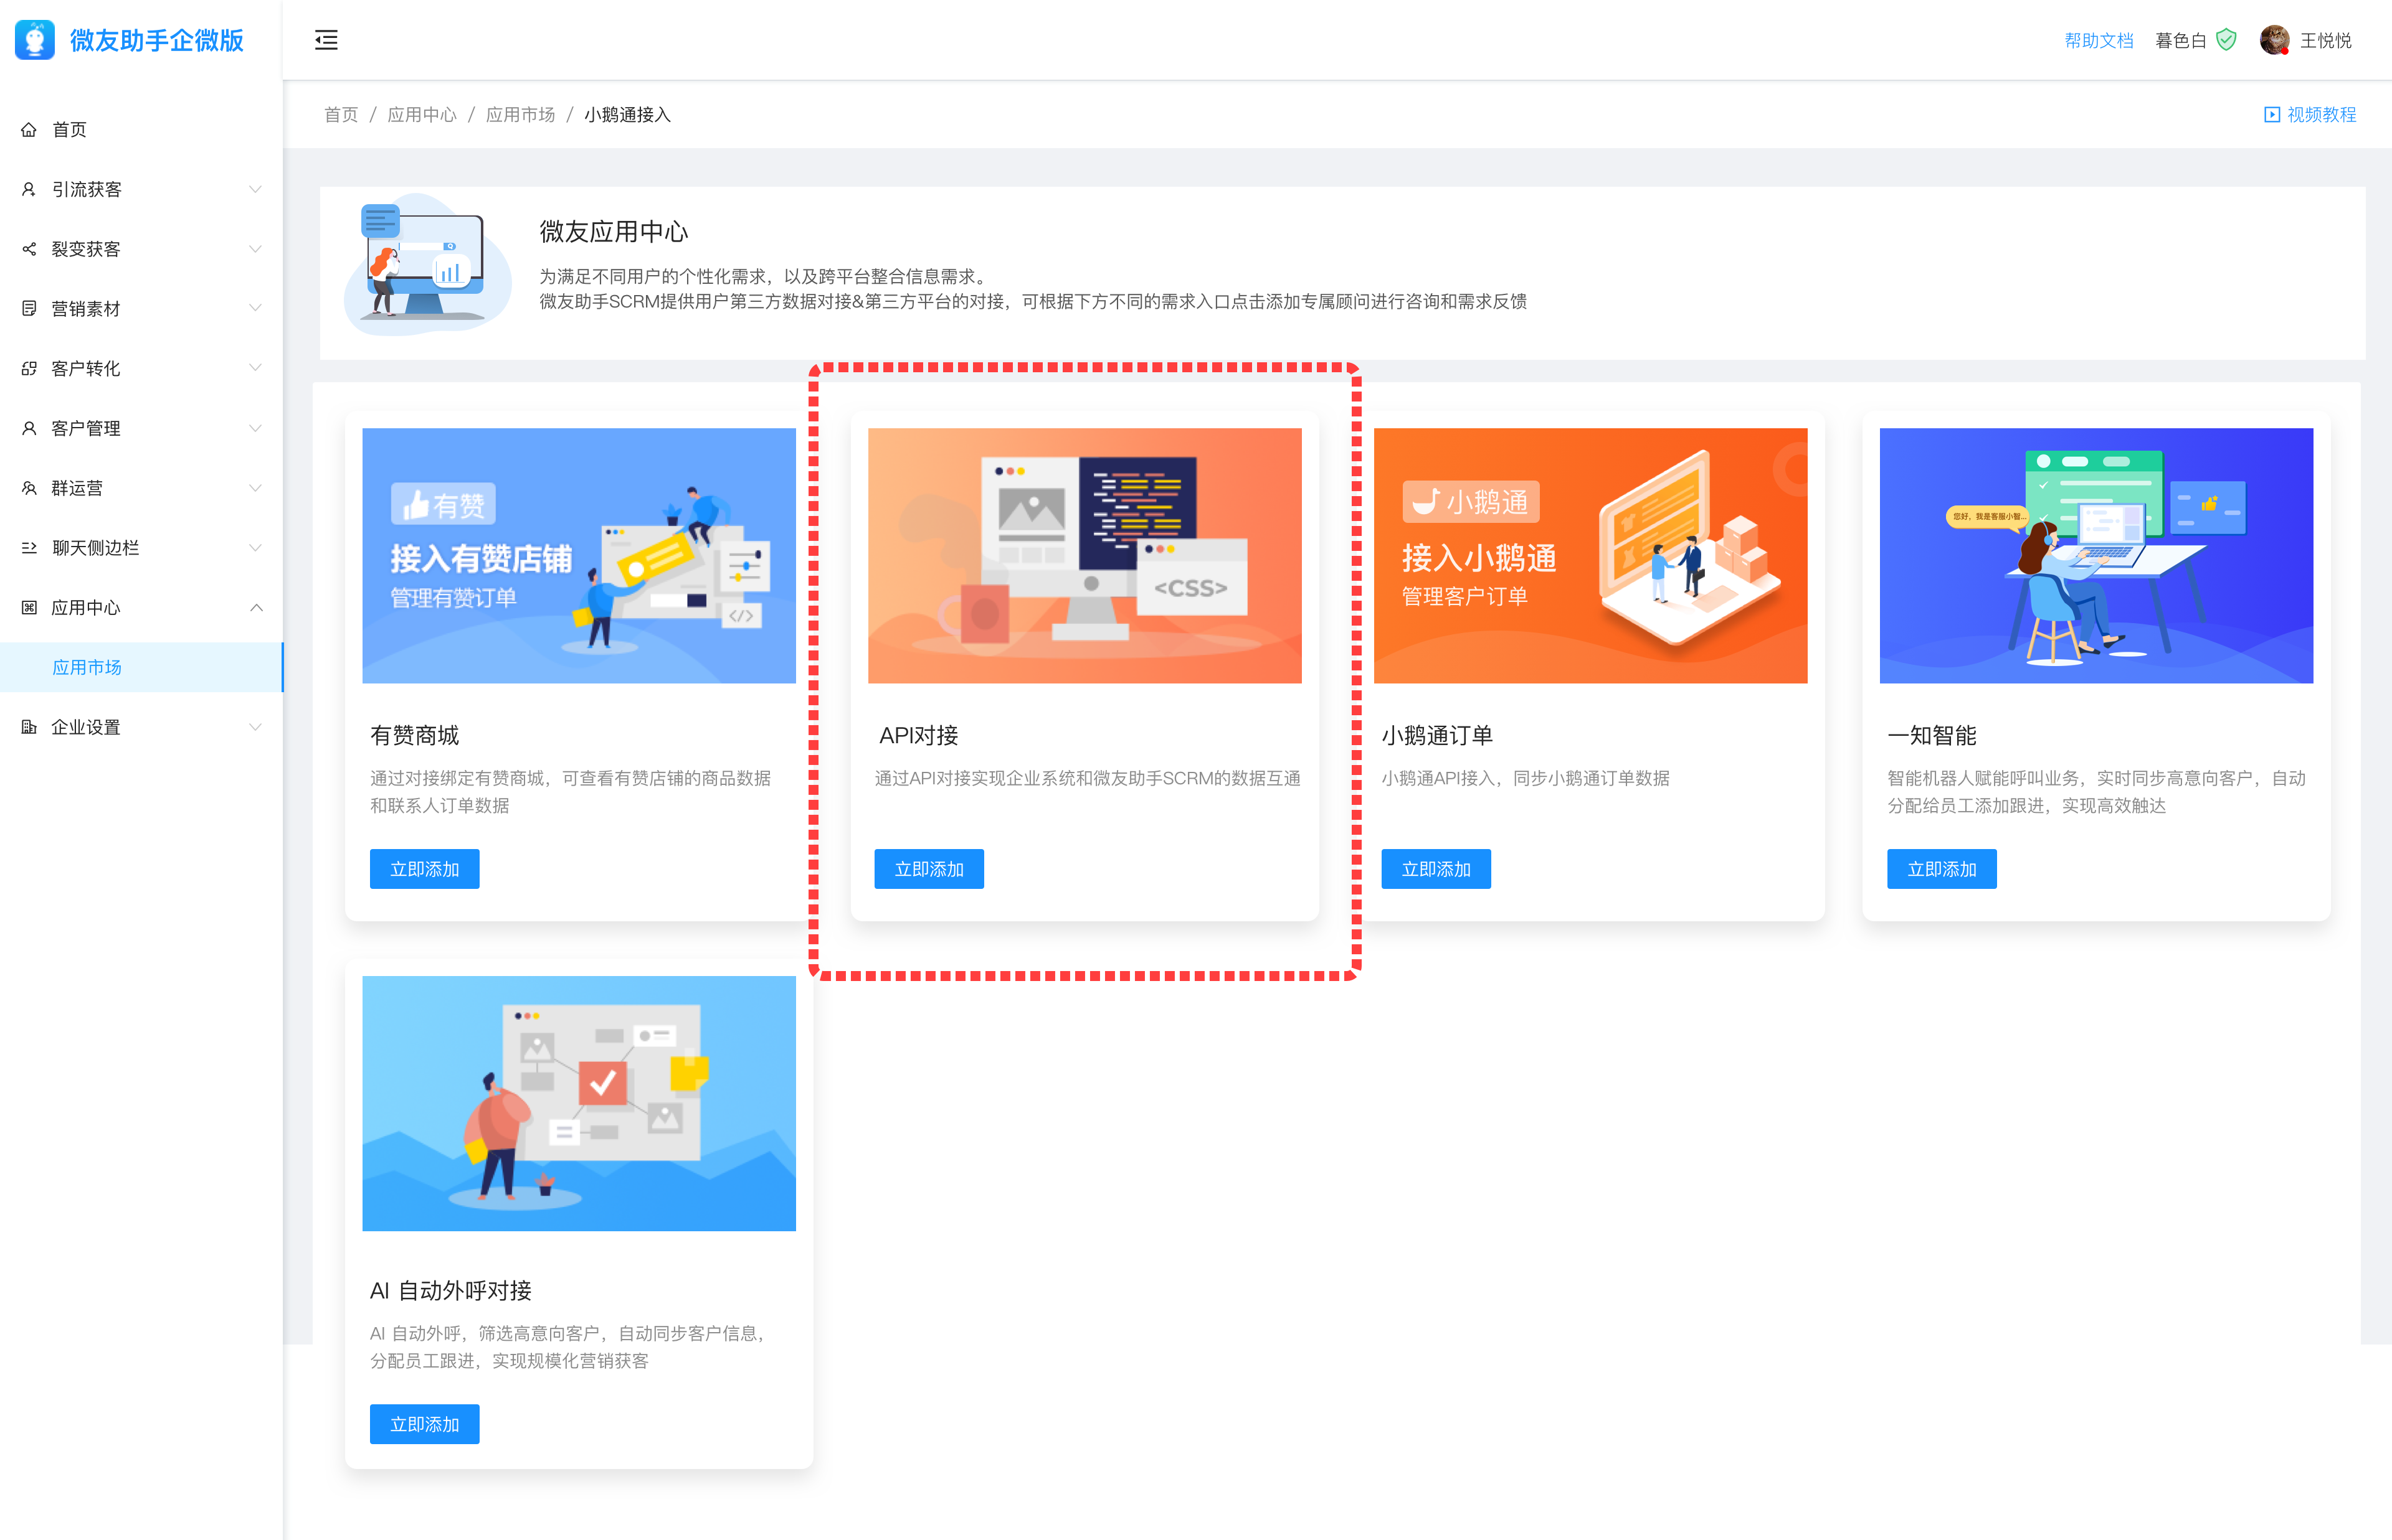Click the green shield verification icon
Viewport: 2392px width, 1540px height.
pyautogui.click(x=2226, y=40)
